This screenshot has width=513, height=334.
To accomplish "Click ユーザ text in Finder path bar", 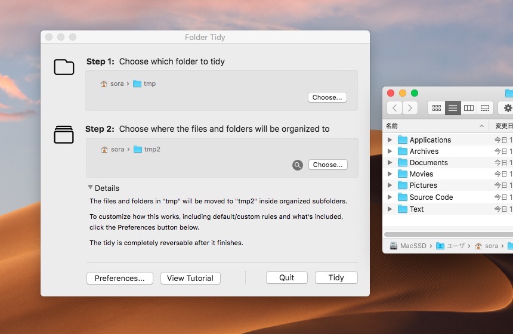I will (456, 246).
